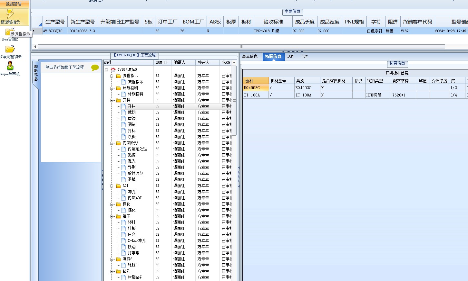This screenshot has height=281, width=468.
Task: Click the 板材型号 column header
Action: coord(281,81)
